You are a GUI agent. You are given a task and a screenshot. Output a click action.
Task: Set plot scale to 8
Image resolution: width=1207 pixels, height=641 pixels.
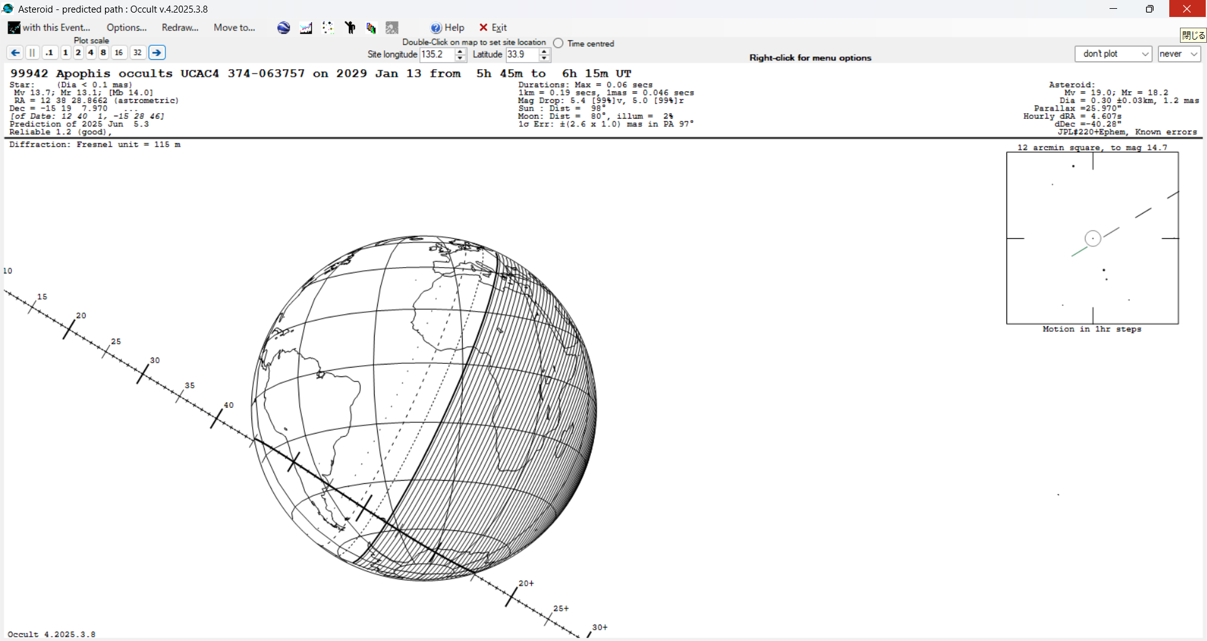coord(103,53)
